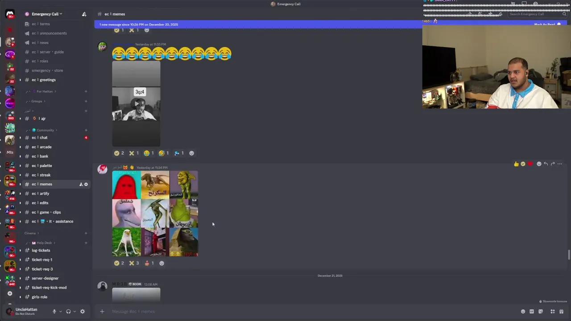Open UncleHattan user profile panel

(27, 311)
